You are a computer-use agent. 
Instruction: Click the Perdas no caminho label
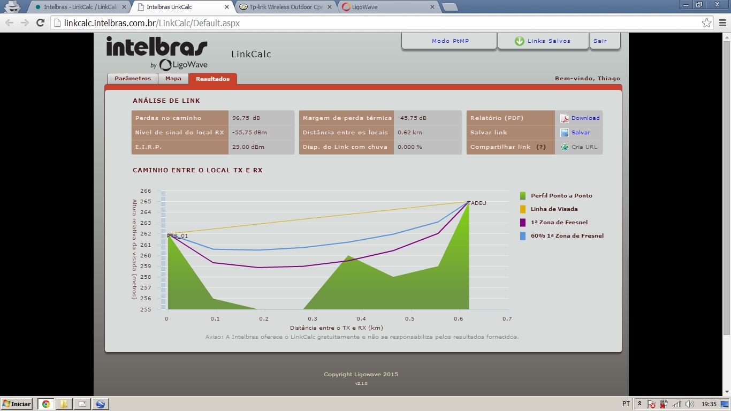click(169, 118)
